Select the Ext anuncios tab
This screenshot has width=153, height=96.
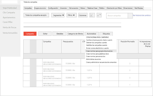[x=74, y=8]
